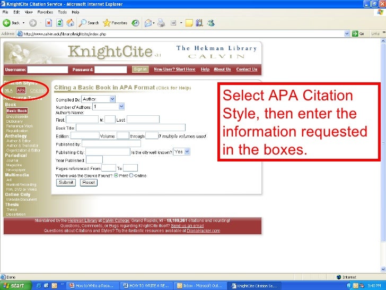This screenshot has height=290, width=386.
Task: Click vertical scrollbar down arrow
Action: (383, 269)
